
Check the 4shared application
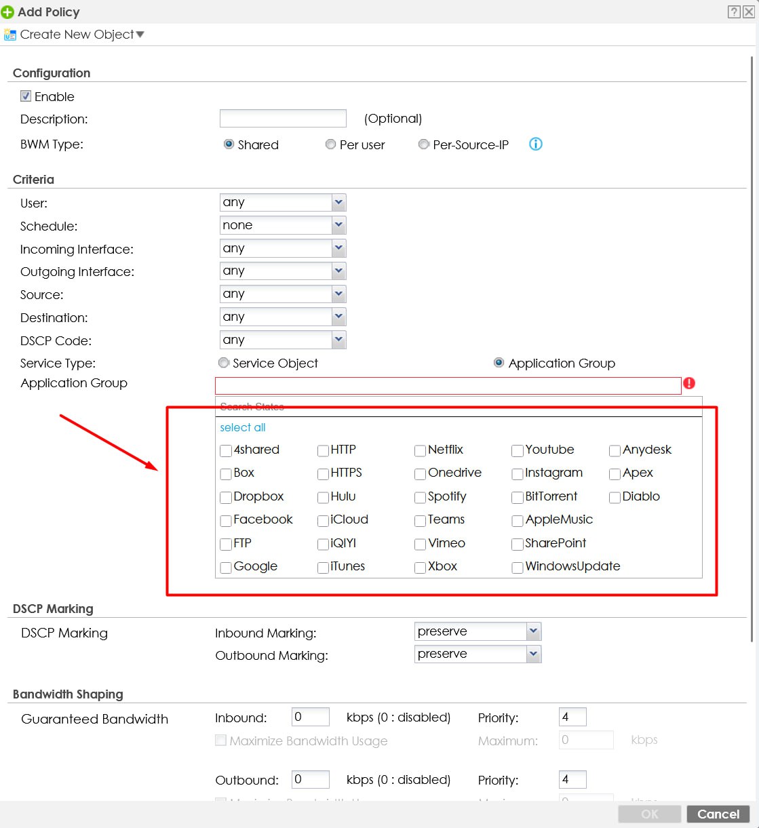click(226, 451)
